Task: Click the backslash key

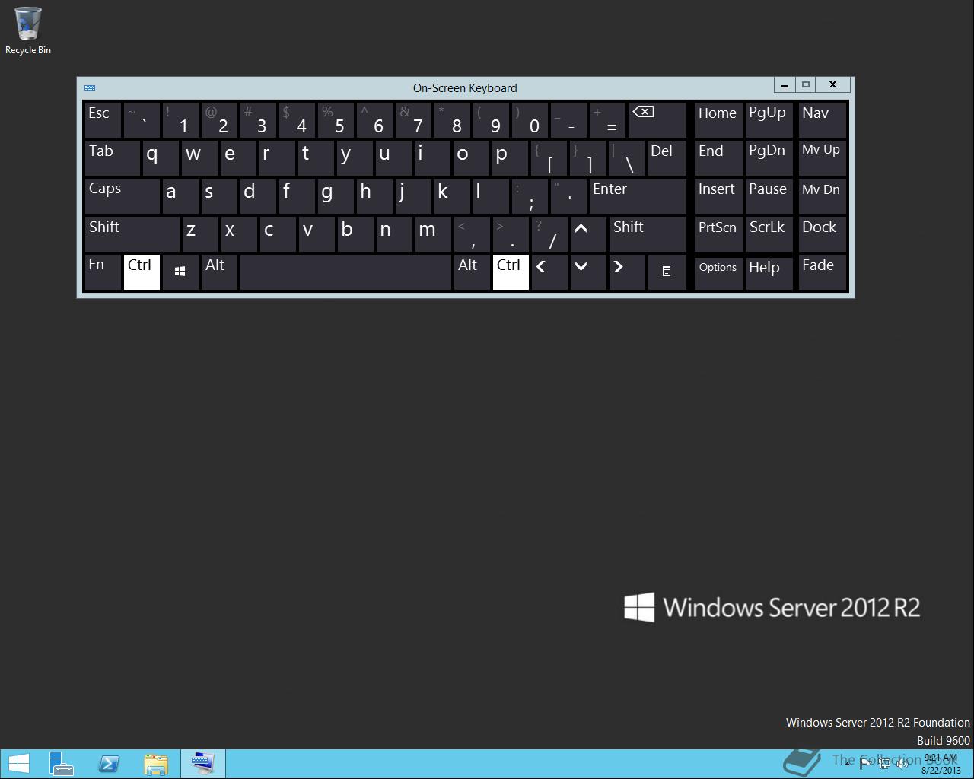Action: tap(626, 158)
